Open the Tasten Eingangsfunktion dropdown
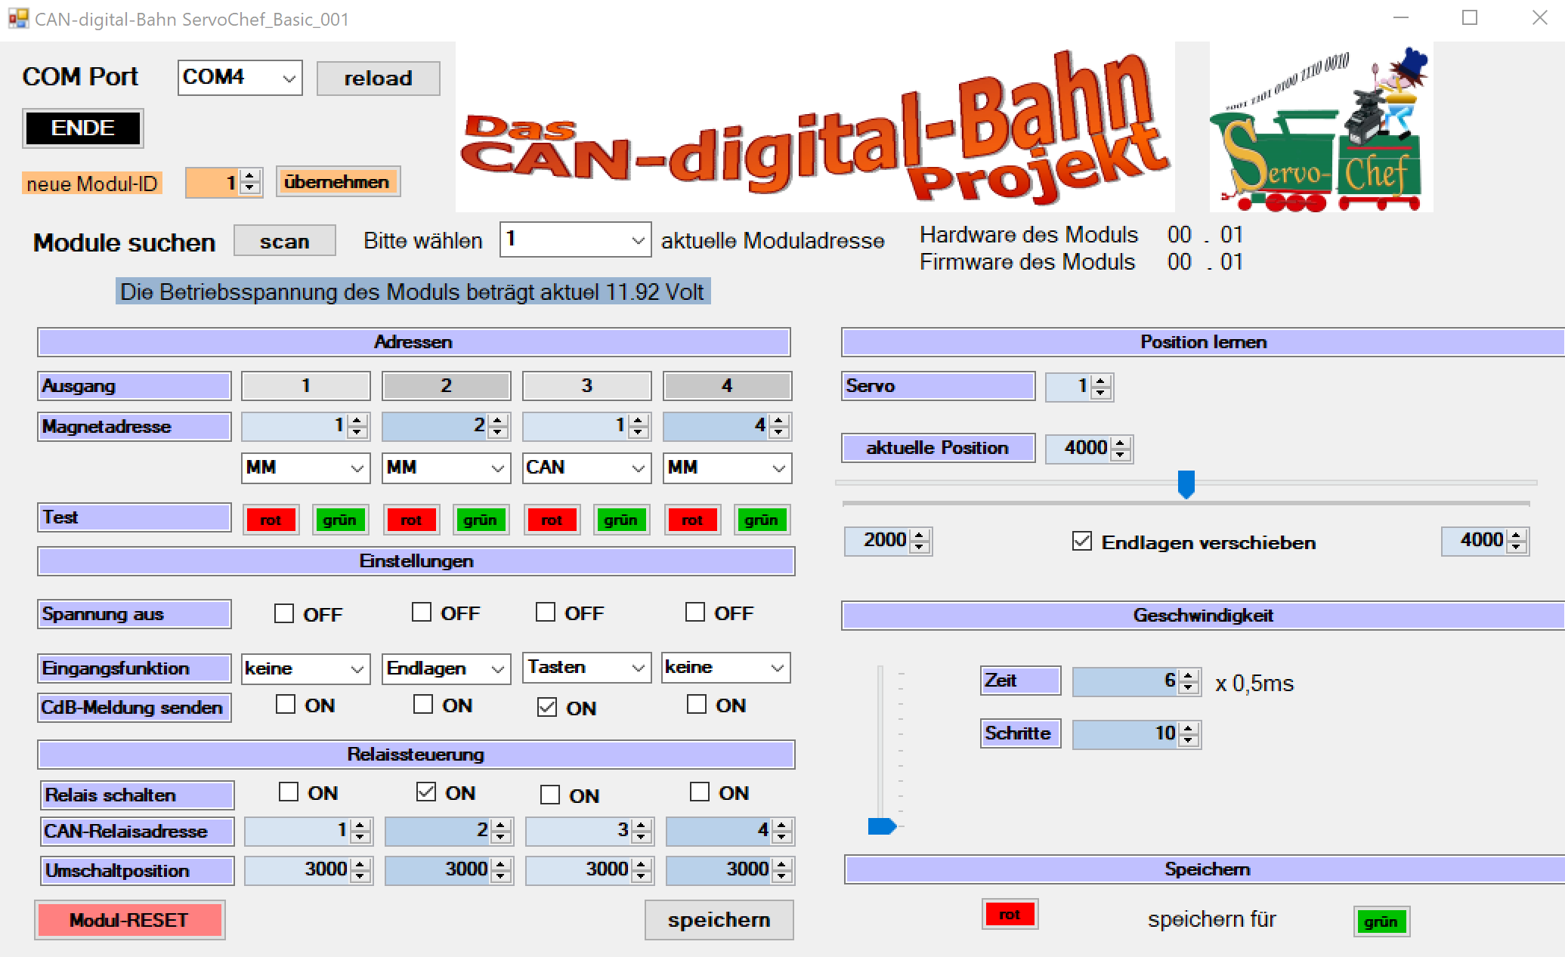 [x=586, y=667]
